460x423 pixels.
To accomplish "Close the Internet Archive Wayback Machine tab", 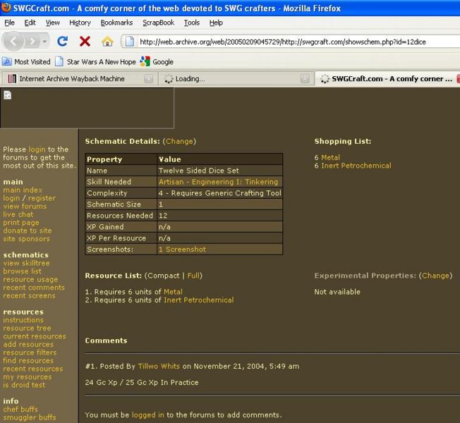I will click(148, 79).
